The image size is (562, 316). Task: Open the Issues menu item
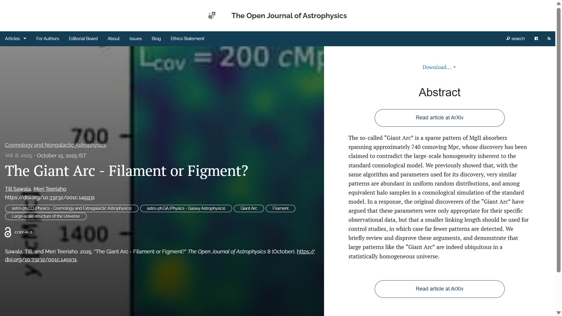[x=136, y=39]
